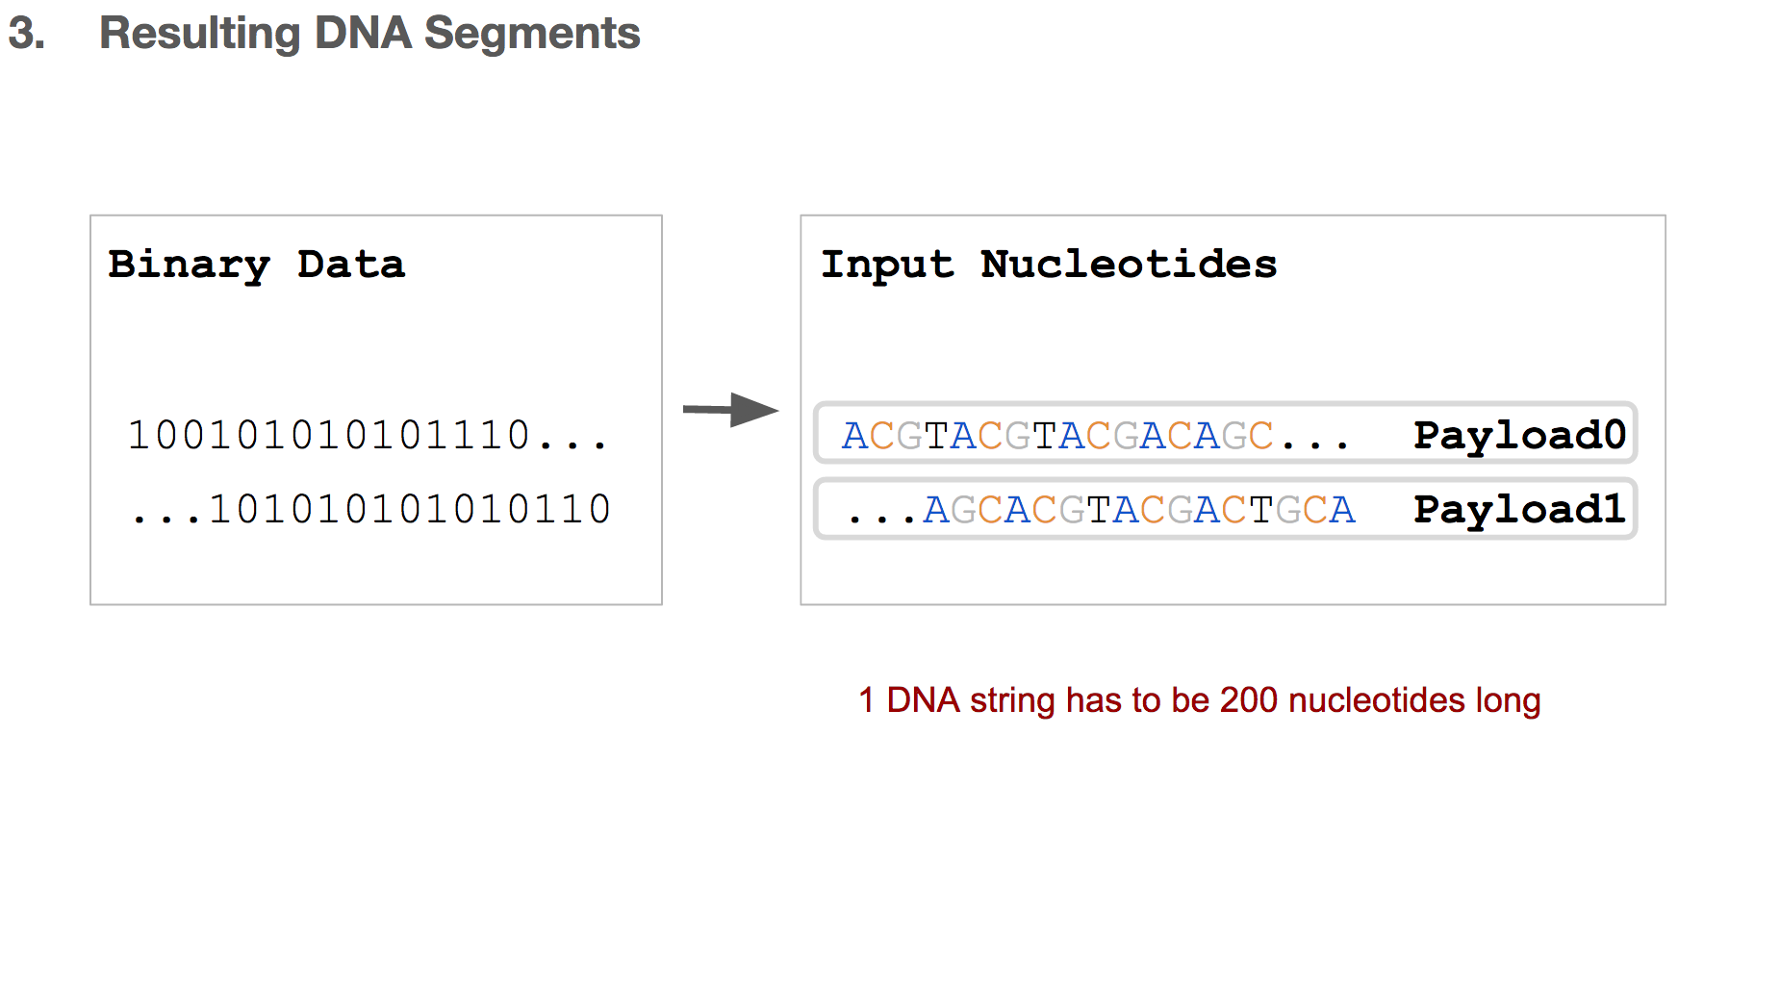Viewport: 1780px width, 989px height.
Task: Click inside the Binary Data box
Action: (376, 410)
